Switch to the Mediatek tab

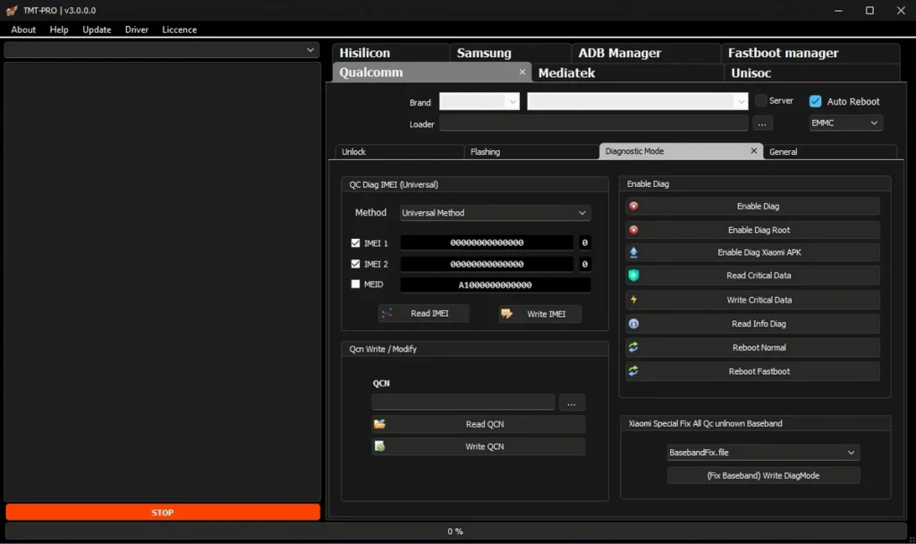(567, 72)
